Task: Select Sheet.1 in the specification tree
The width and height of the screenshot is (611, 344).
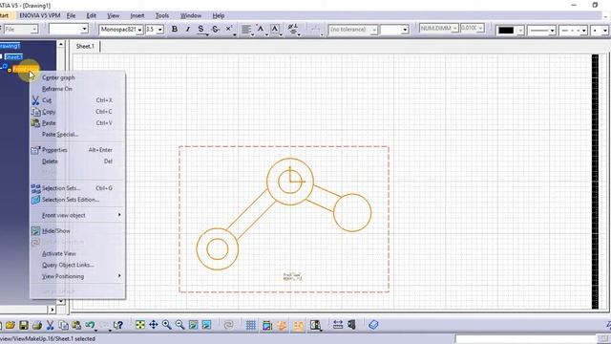Action: (x=13, y=57)
